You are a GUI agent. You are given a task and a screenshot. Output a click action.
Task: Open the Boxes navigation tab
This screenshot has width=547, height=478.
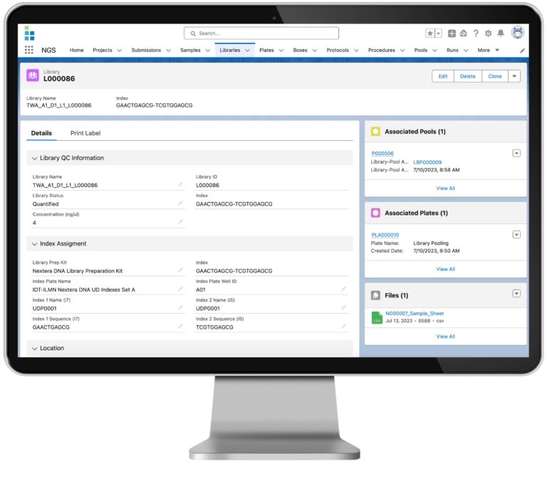pyautogui.click(x=300, y=51)
